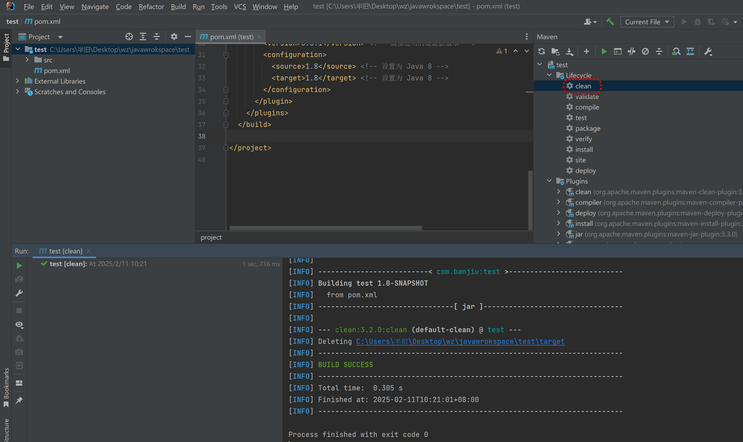Open Current File run configuration dropdown

(x=647, y=22)
